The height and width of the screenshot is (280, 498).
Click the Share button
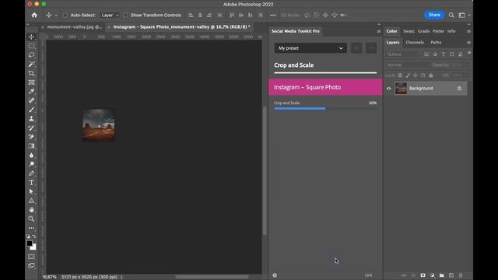434,15
